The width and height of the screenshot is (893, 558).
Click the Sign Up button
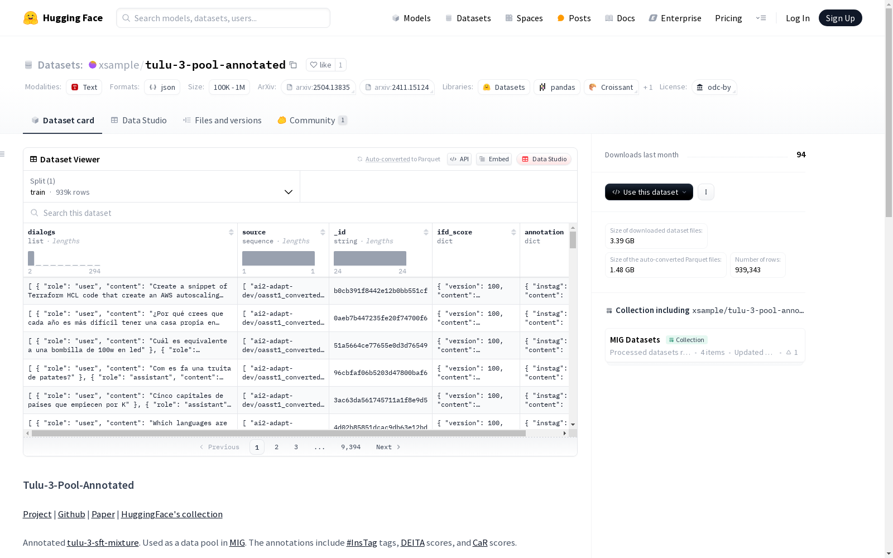point(841,18)
